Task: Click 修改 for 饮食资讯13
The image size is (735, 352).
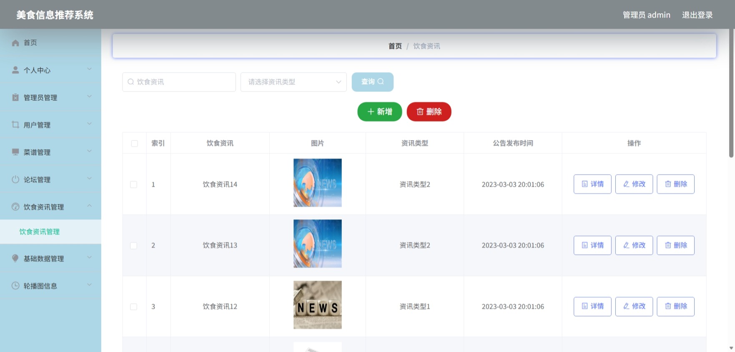Action: (634, 245)
